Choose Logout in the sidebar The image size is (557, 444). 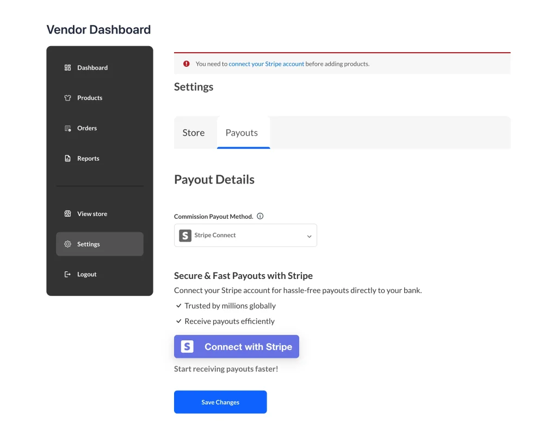click(100, 274)
